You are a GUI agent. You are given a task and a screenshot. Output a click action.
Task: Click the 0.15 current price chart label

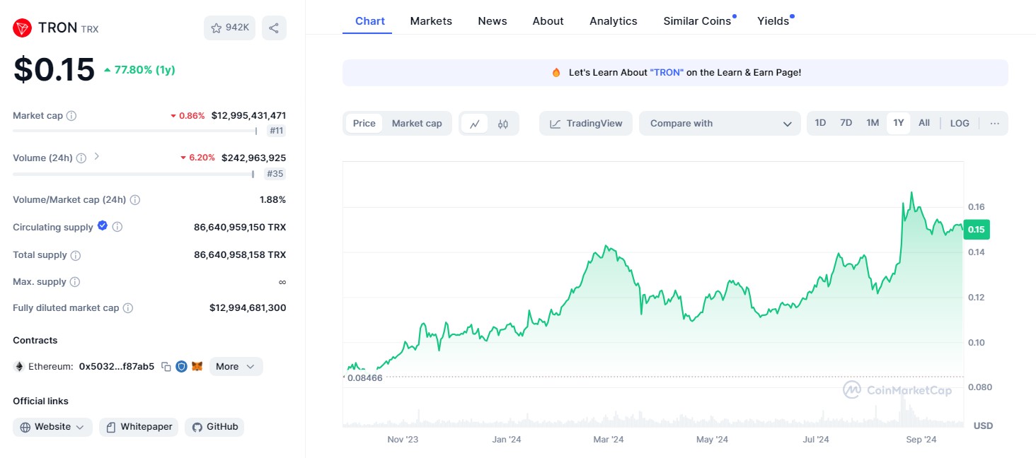977,229
